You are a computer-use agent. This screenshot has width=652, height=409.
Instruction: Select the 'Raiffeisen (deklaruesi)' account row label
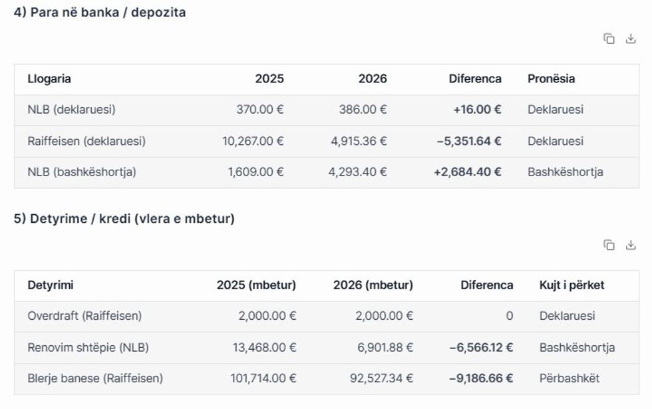[86, 141]
